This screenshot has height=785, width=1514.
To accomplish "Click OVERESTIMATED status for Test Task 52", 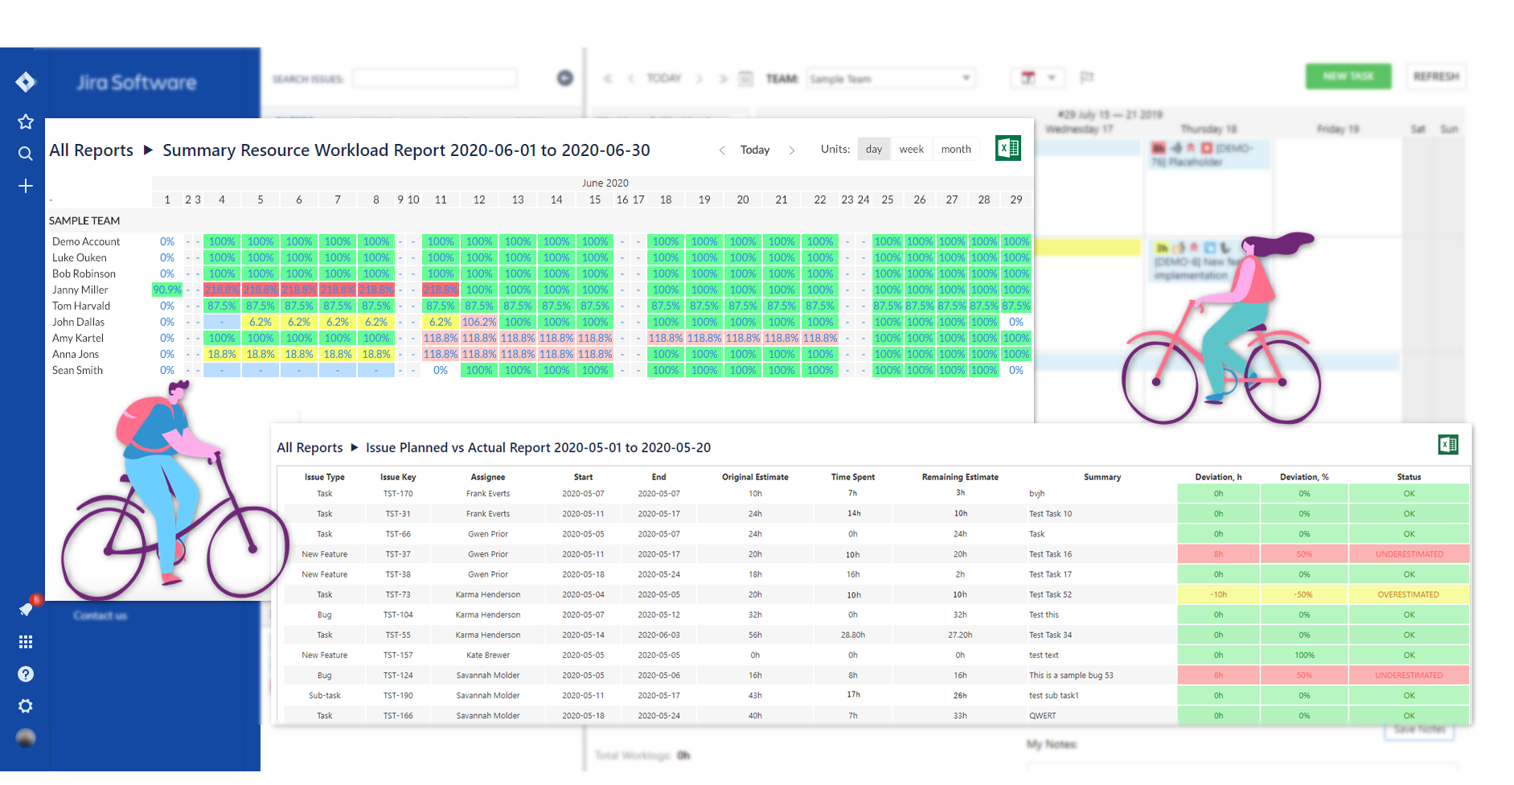I will coord(1409,594).
